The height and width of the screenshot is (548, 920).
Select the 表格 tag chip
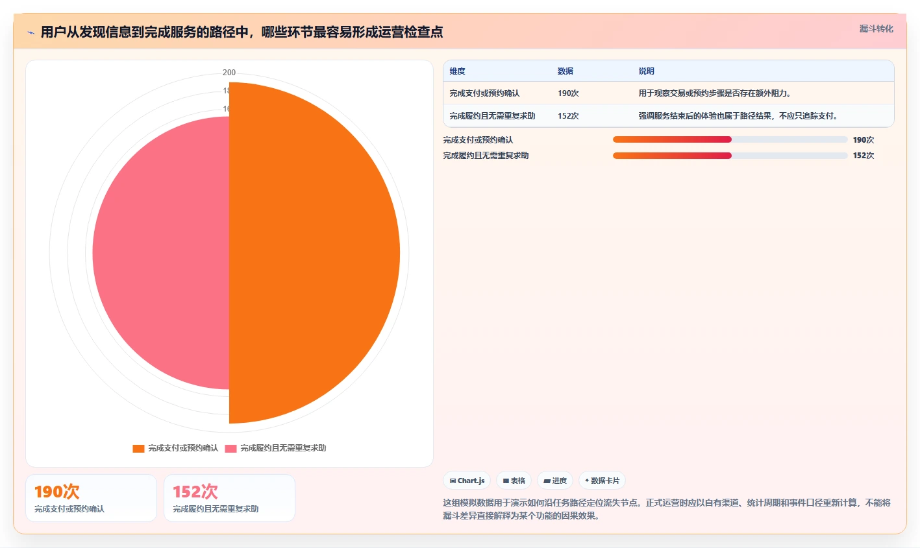(514, 481)
